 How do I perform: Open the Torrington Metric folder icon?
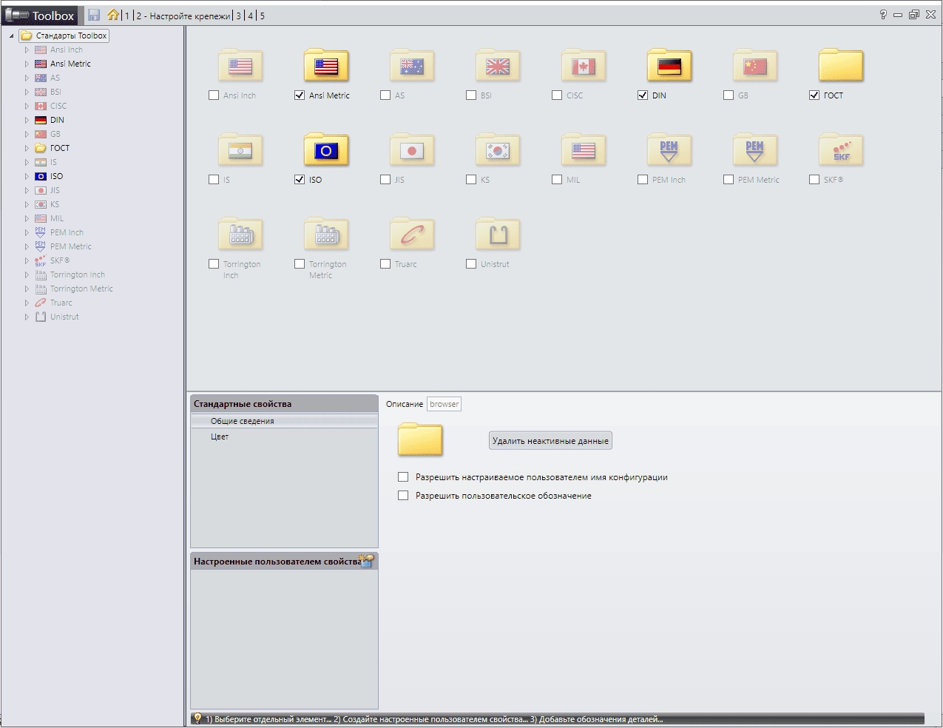[326, 235]
